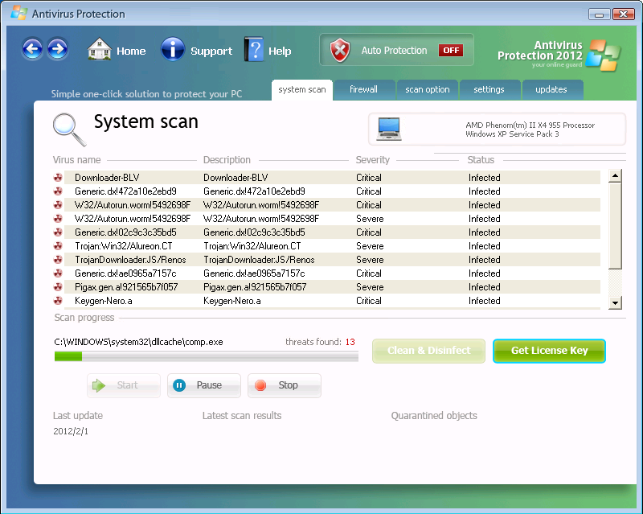Open Support via the blue info icon

click(x=173, y=50)
